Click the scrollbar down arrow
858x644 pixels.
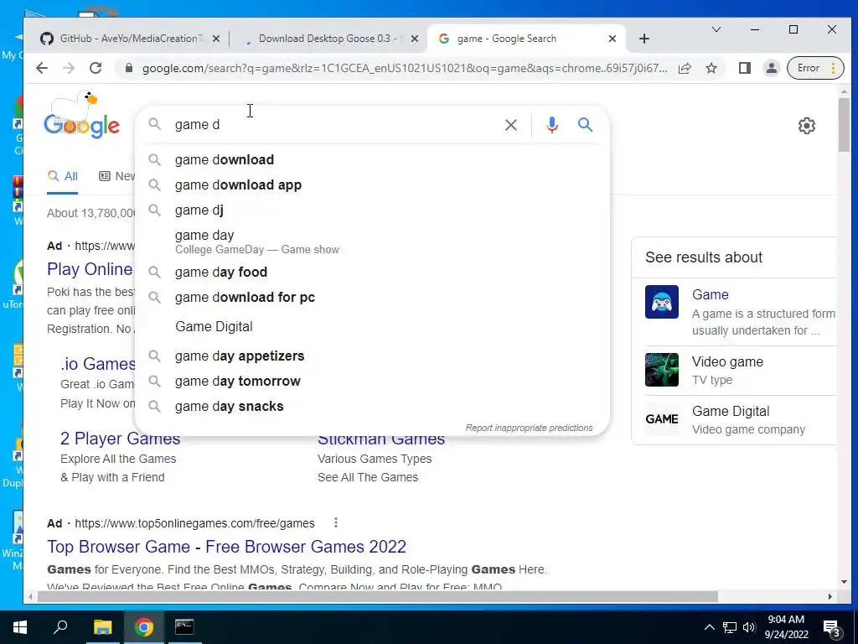[x=843, y=582]
